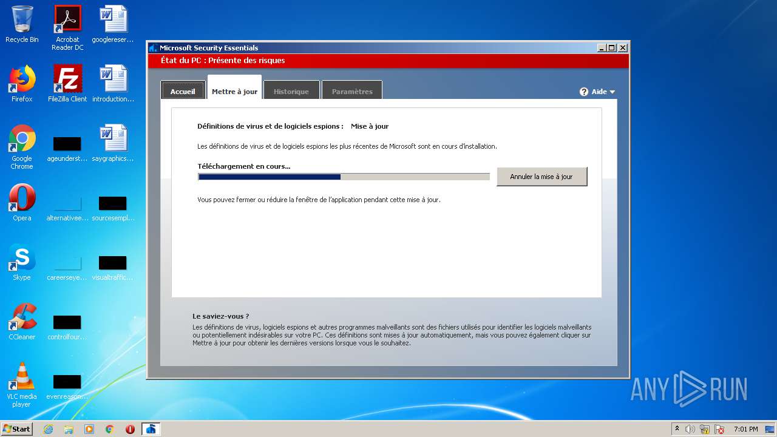Open the introduction Word document icon
Viewport: 777px width, 437px height.
(113, 84)
